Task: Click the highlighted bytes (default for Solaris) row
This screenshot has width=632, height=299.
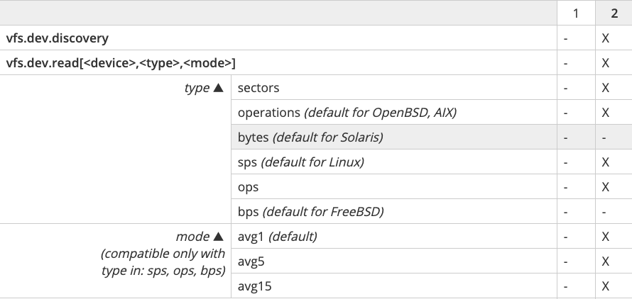Action: [311, 137]
